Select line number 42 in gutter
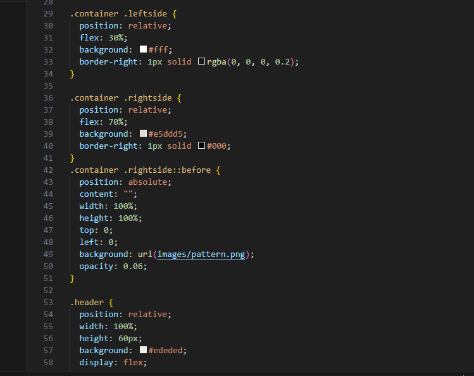The height and width of the screenshot is (376, 474). pyautogui.click(x=48, y=170)
